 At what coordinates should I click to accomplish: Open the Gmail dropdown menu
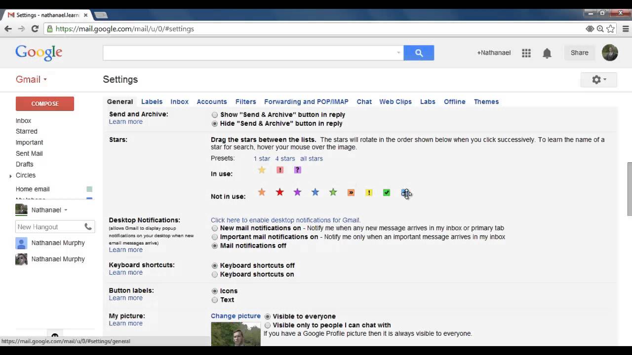click(x=32, y=79)
